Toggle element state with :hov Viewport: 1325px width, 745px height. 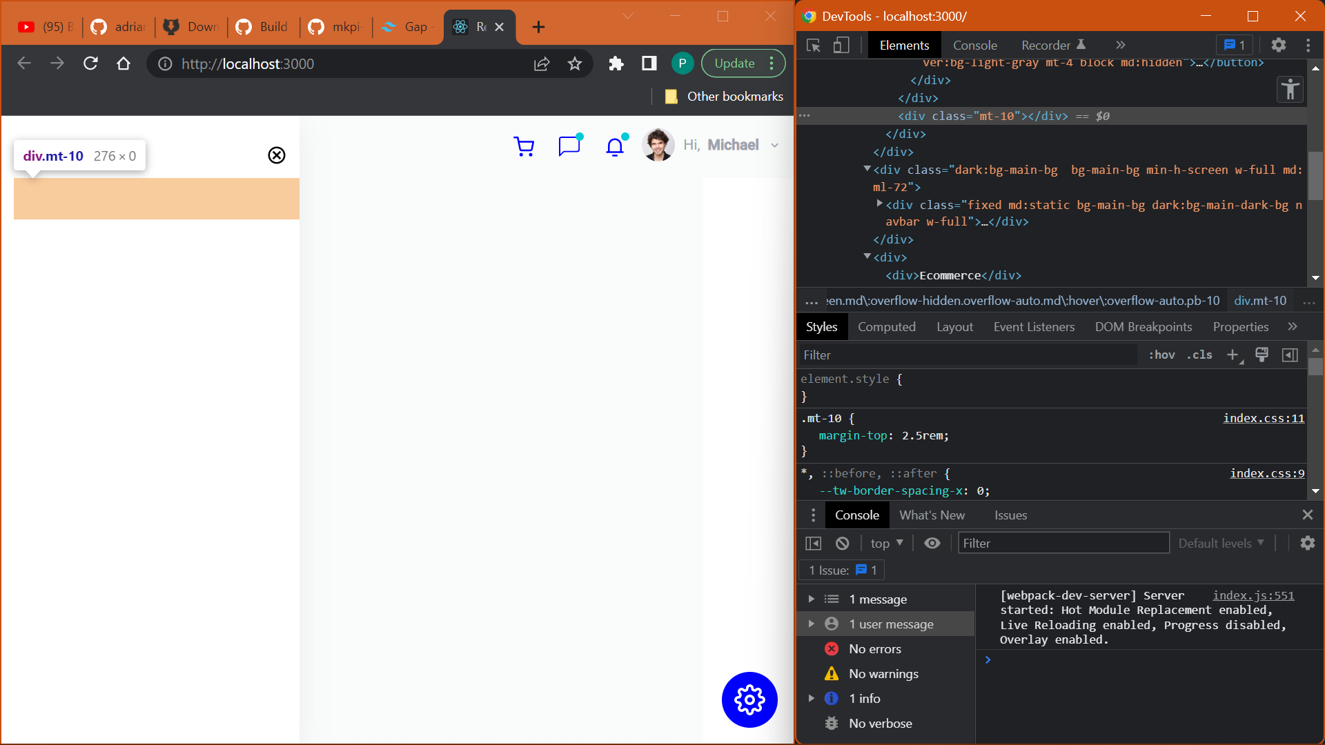coord(1161,355)
